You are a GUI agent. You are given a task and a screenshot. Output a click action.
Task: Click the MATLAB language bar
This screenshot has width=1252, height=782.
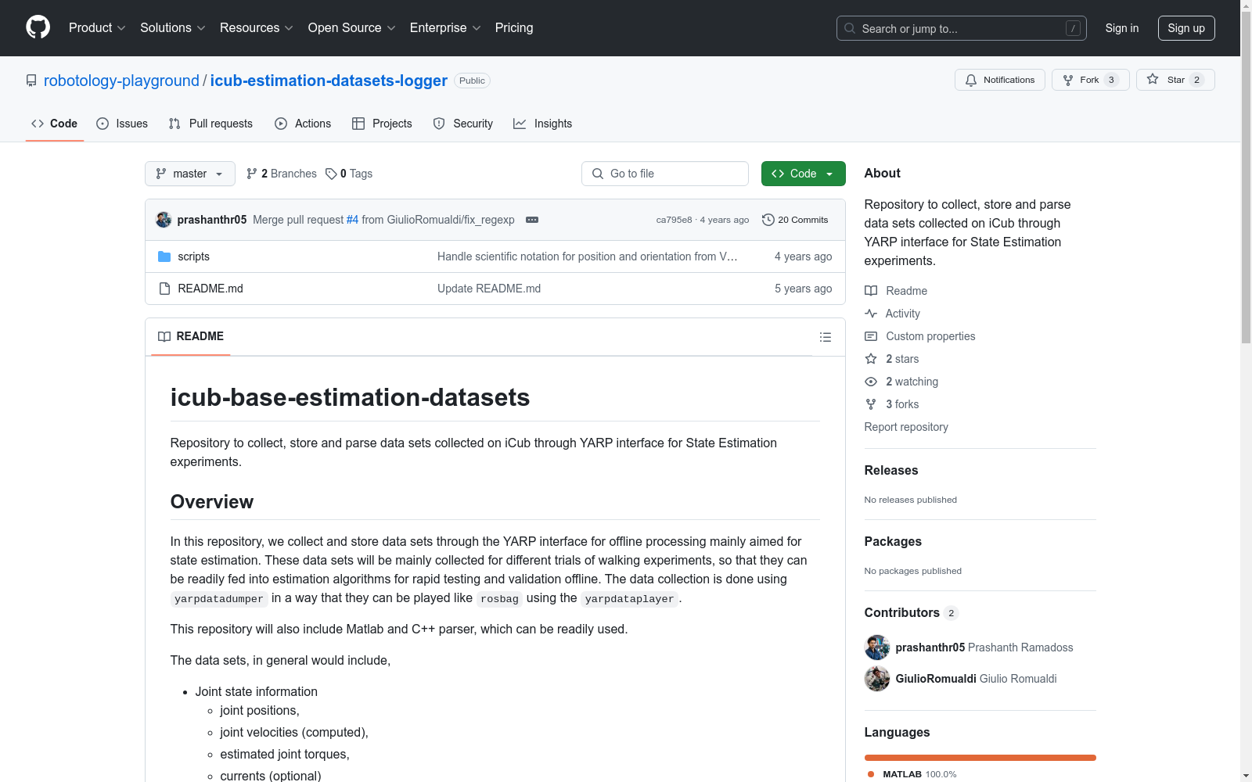[980, 758]
